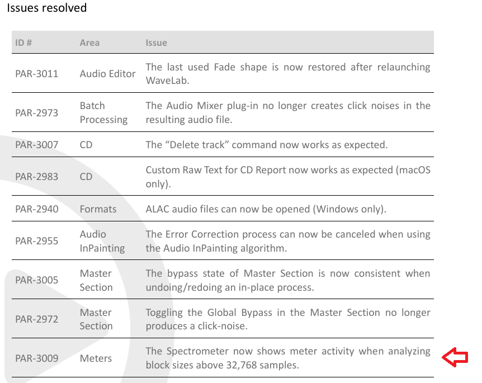Image resolution: width=482 pixels, height=383 pixels.
Task: Select issue ID PAR-2983
Action: (x=37, y=177)
